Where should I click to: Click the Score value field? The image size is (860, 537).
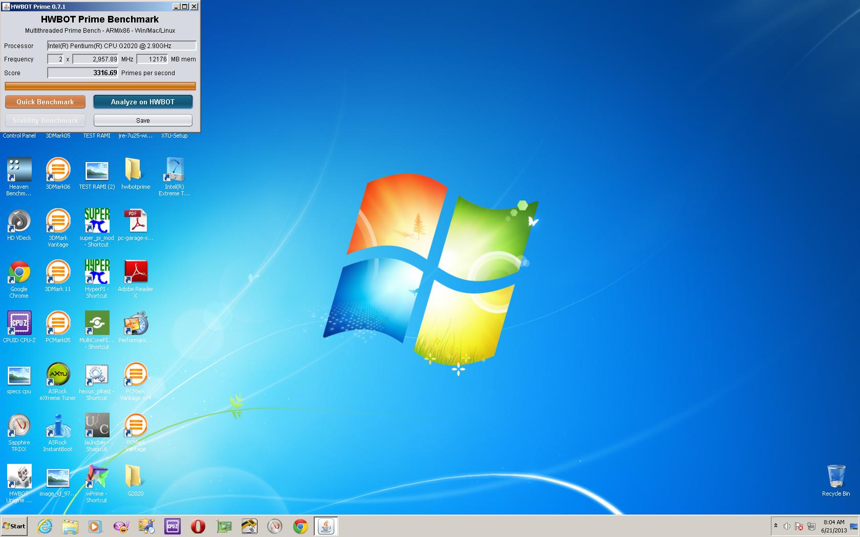(x=83, y=73)
